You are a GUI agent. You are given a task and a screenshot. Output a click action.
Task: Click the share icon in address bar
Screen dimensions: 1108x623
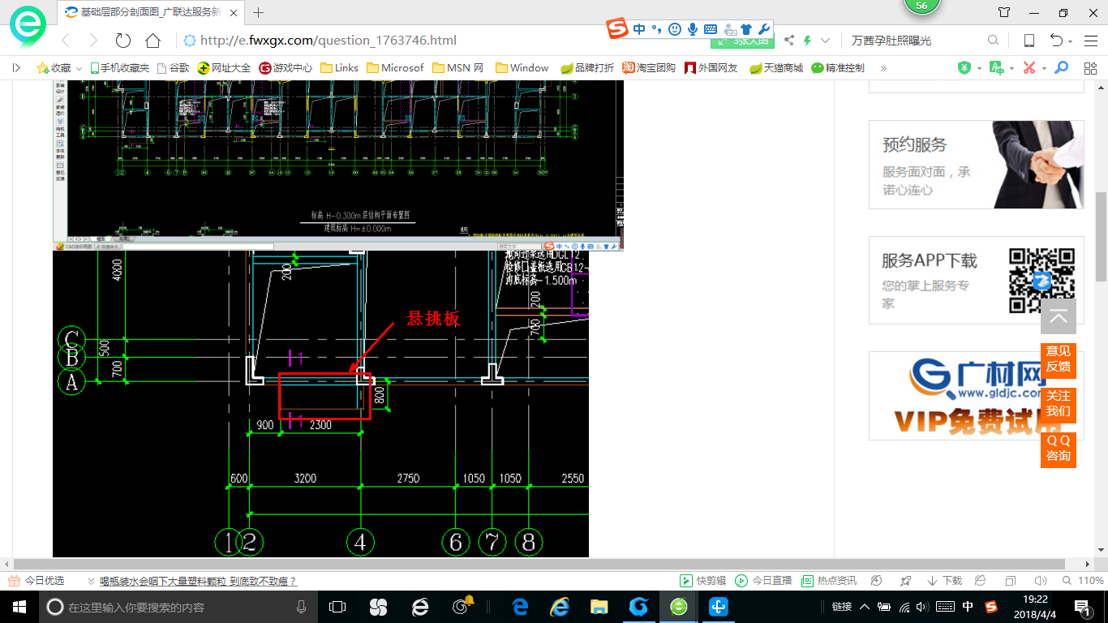[789, 41]
